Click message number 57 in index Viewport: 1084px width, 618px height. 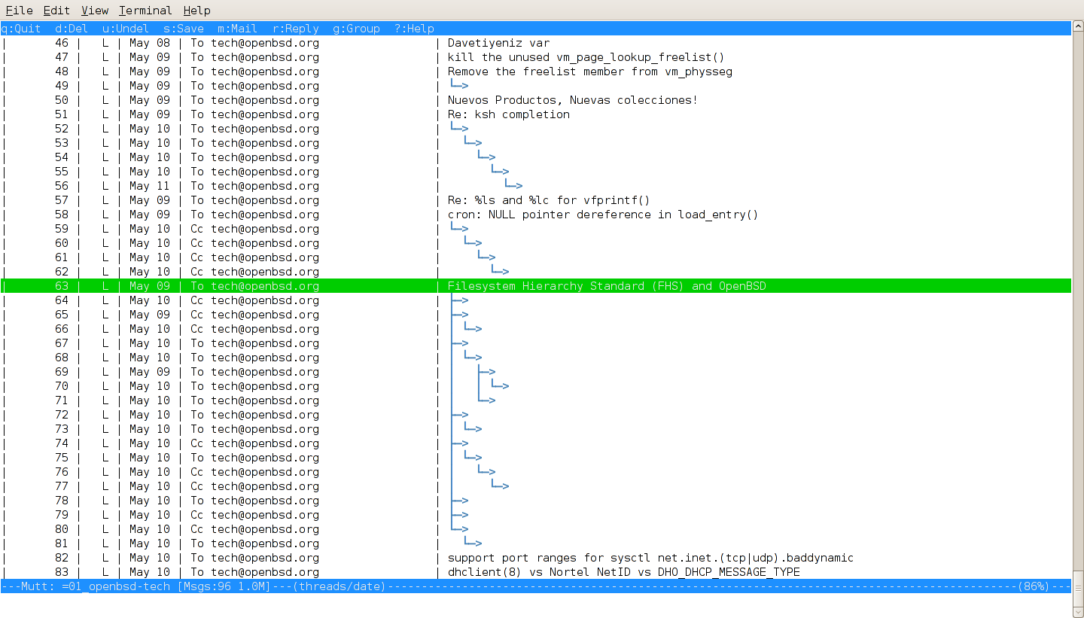(62, 200)
